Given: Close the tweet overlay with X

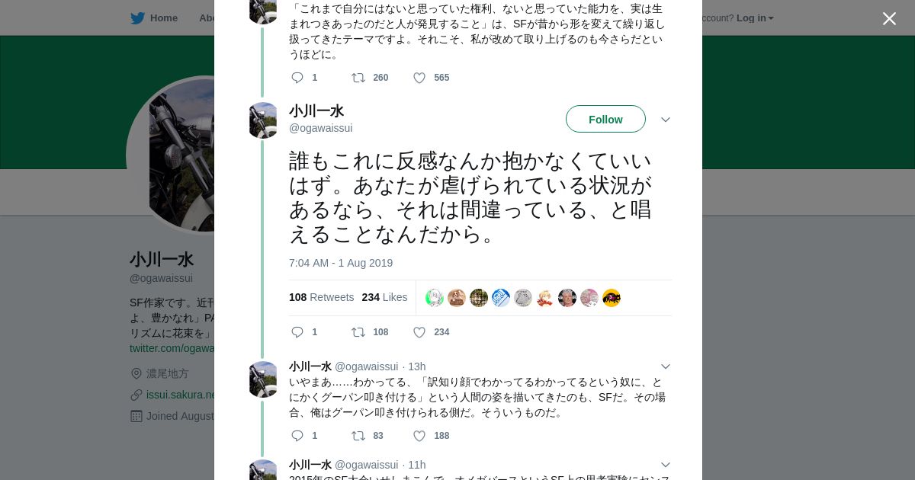Looking at the screenshot, I should (x=889, y=18).
